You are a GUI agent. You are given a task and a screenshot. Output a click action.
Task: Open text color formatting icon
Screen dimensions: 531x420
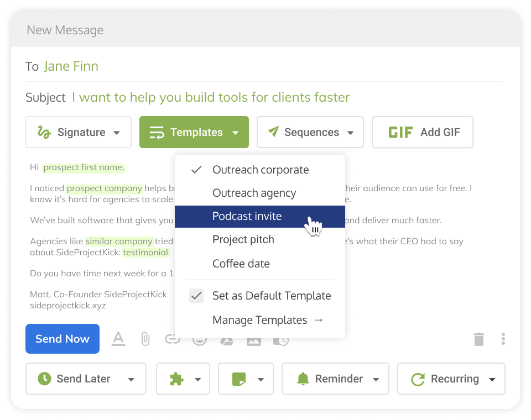tap(118, 339)
